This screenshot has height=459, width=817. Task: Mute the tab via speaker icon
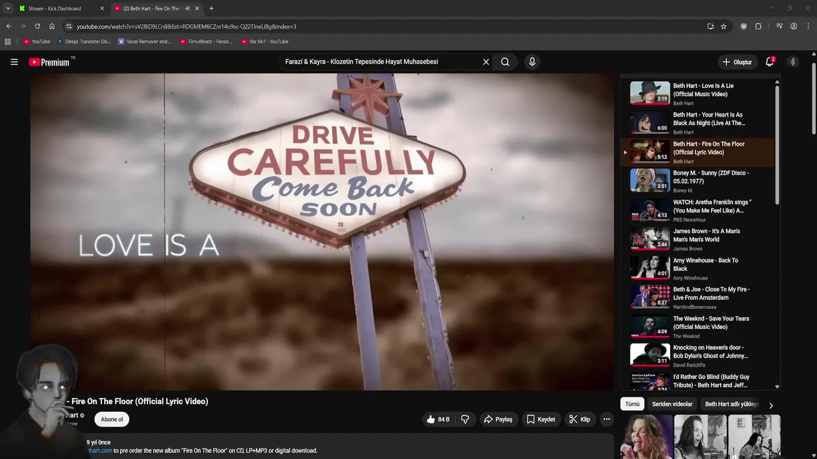[x=187, y=8]
